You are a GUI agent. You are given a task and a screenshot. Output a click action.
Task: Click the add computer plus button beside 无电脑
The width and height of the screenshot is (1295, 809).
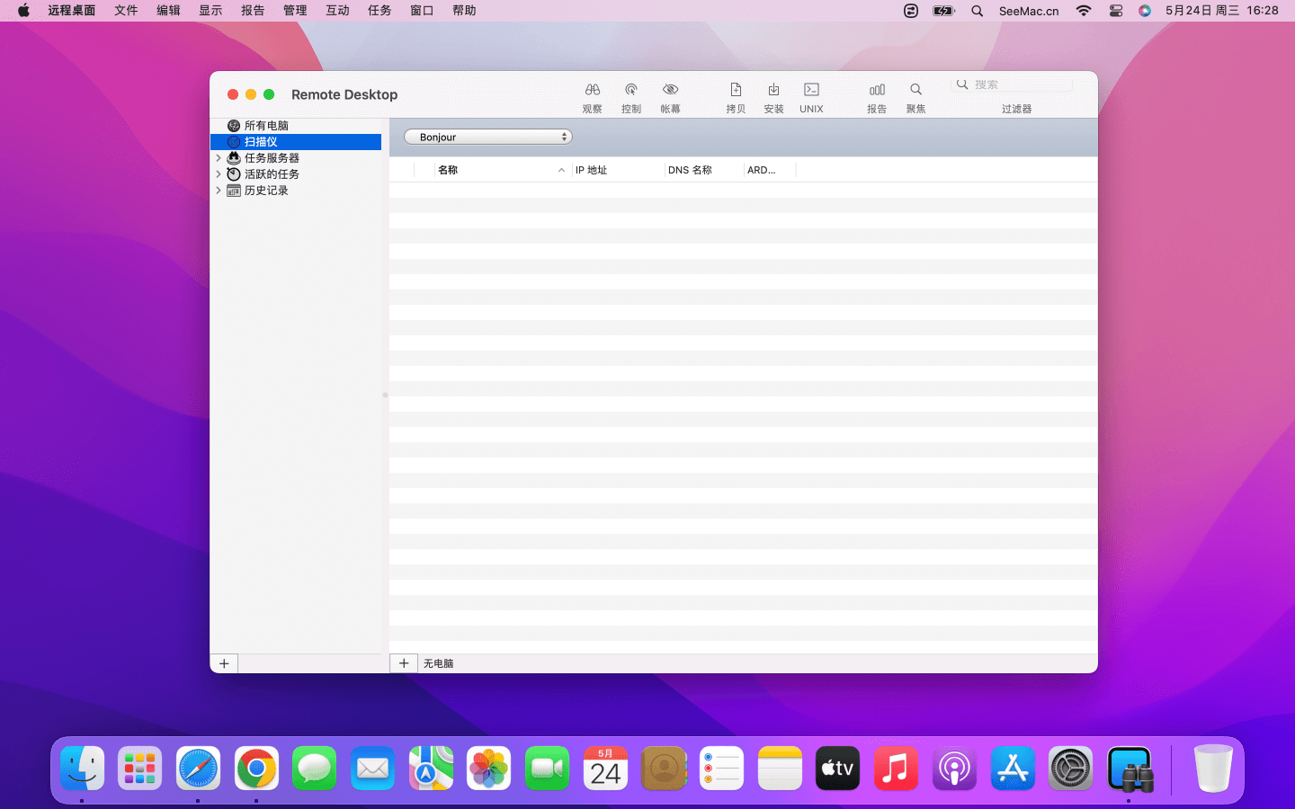point(404,663)
